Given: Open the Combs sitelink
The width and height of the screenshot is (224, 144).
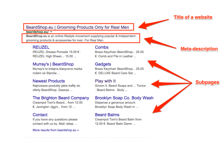Looking at the screenshot, I should pos(102,47).
